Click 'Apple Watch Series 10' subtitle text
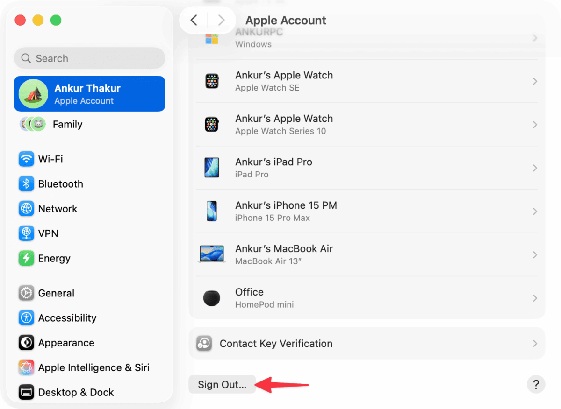Screen dimensions: 561x409 280,131
